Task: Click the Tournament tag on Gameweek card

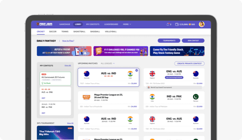Action: [46, 80]
